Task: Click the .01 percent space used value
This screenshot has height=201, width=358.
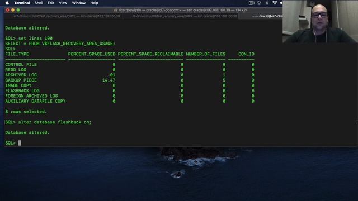Action: click(x=111, y=75)
